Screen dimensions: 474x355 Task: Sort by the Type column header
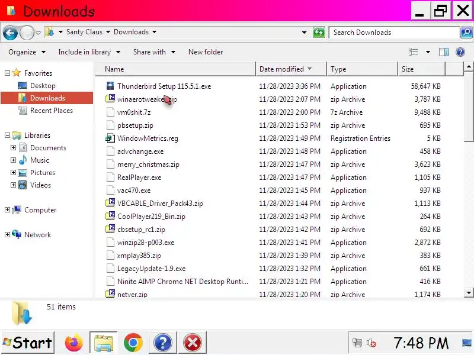click(x=362, y=69)
